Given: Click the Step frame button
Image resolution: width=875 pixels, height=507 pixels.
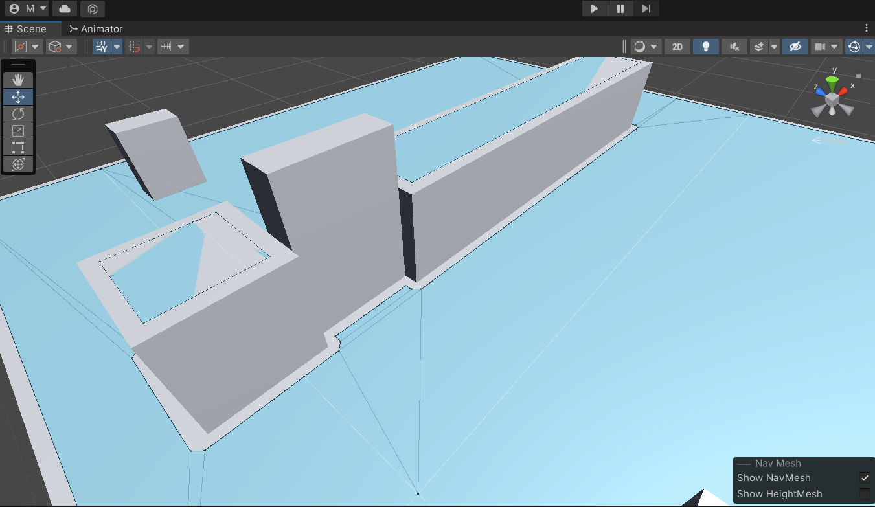Looking at the screenshot, I should tap(646, 8).
